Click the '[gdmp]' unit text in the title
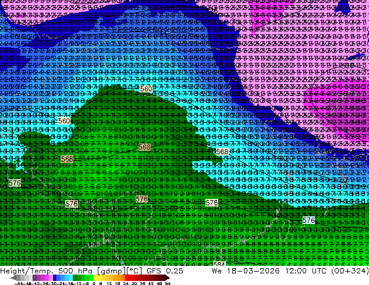Screen dimensions: 369x285 click(x=111, y=271)
